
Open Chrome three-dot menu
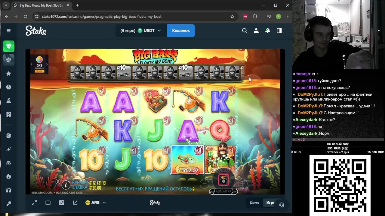click(288, 16)
